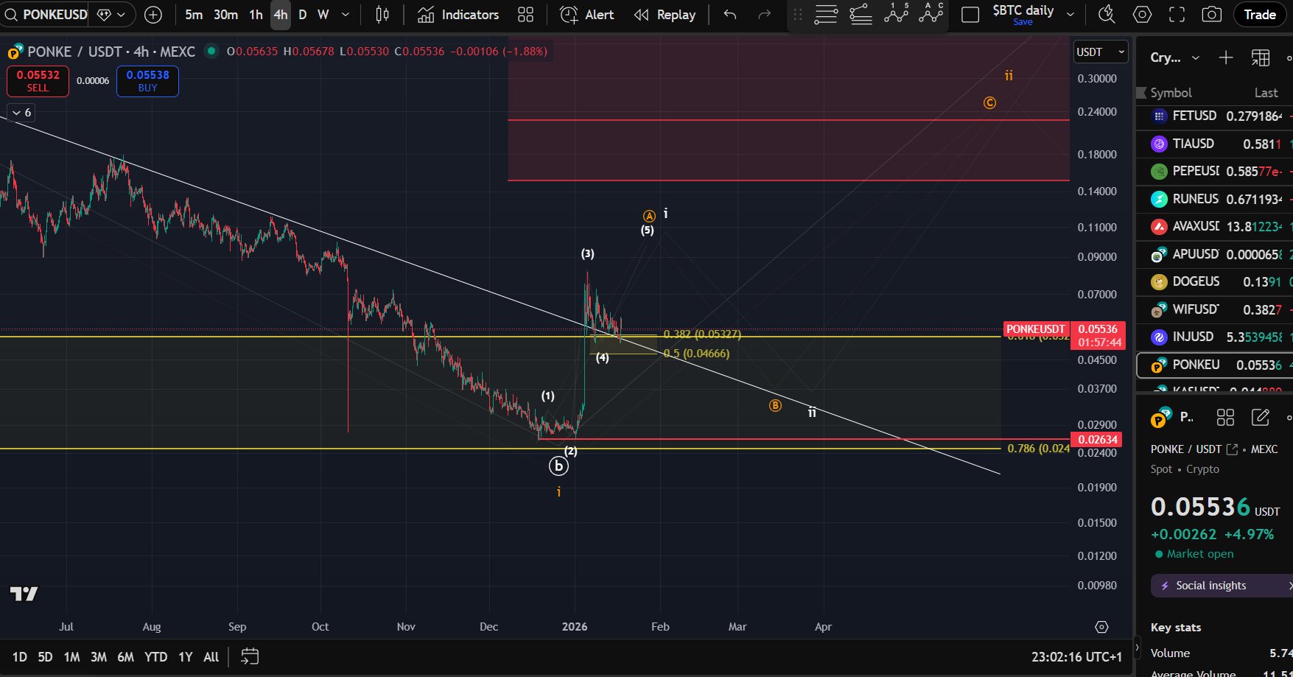The image size is (1293, 677).
Task: Toggle the 6 indicators legend collapse arrow
Action: pyautogui.click(x=21, y=113)
